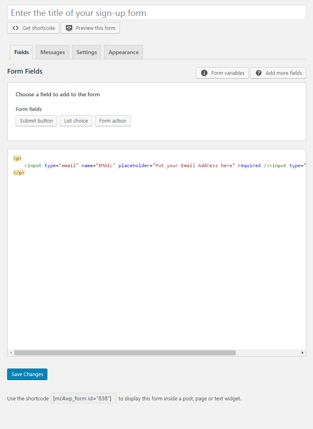313x429 pixels.
Task: Click the code brackets icon on Get shortcode
Action: (x=16, y=28)
